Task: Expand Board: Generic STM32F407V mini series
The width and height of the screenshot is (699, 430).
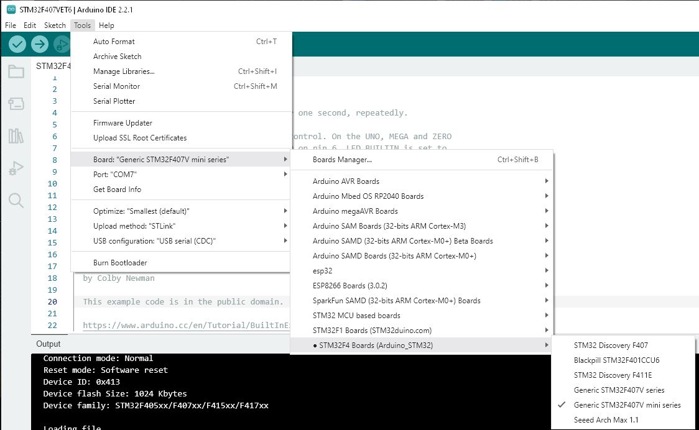Action: click(x=180, y=160)
